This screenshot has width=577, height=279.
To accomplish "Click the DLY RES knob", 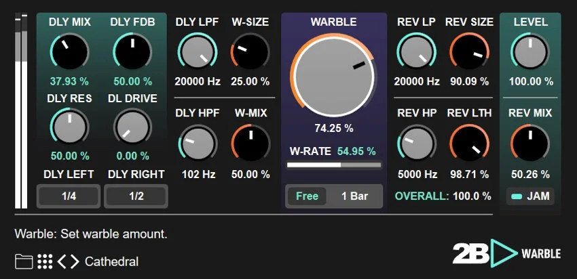I will click(69, 127).
